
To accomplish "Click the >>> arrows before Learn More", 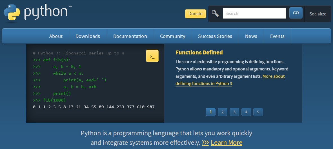I will [205, 143].
